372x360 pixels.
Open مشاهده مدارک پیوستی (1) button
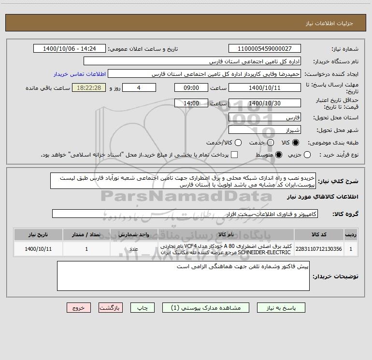[x=206, y=308]
